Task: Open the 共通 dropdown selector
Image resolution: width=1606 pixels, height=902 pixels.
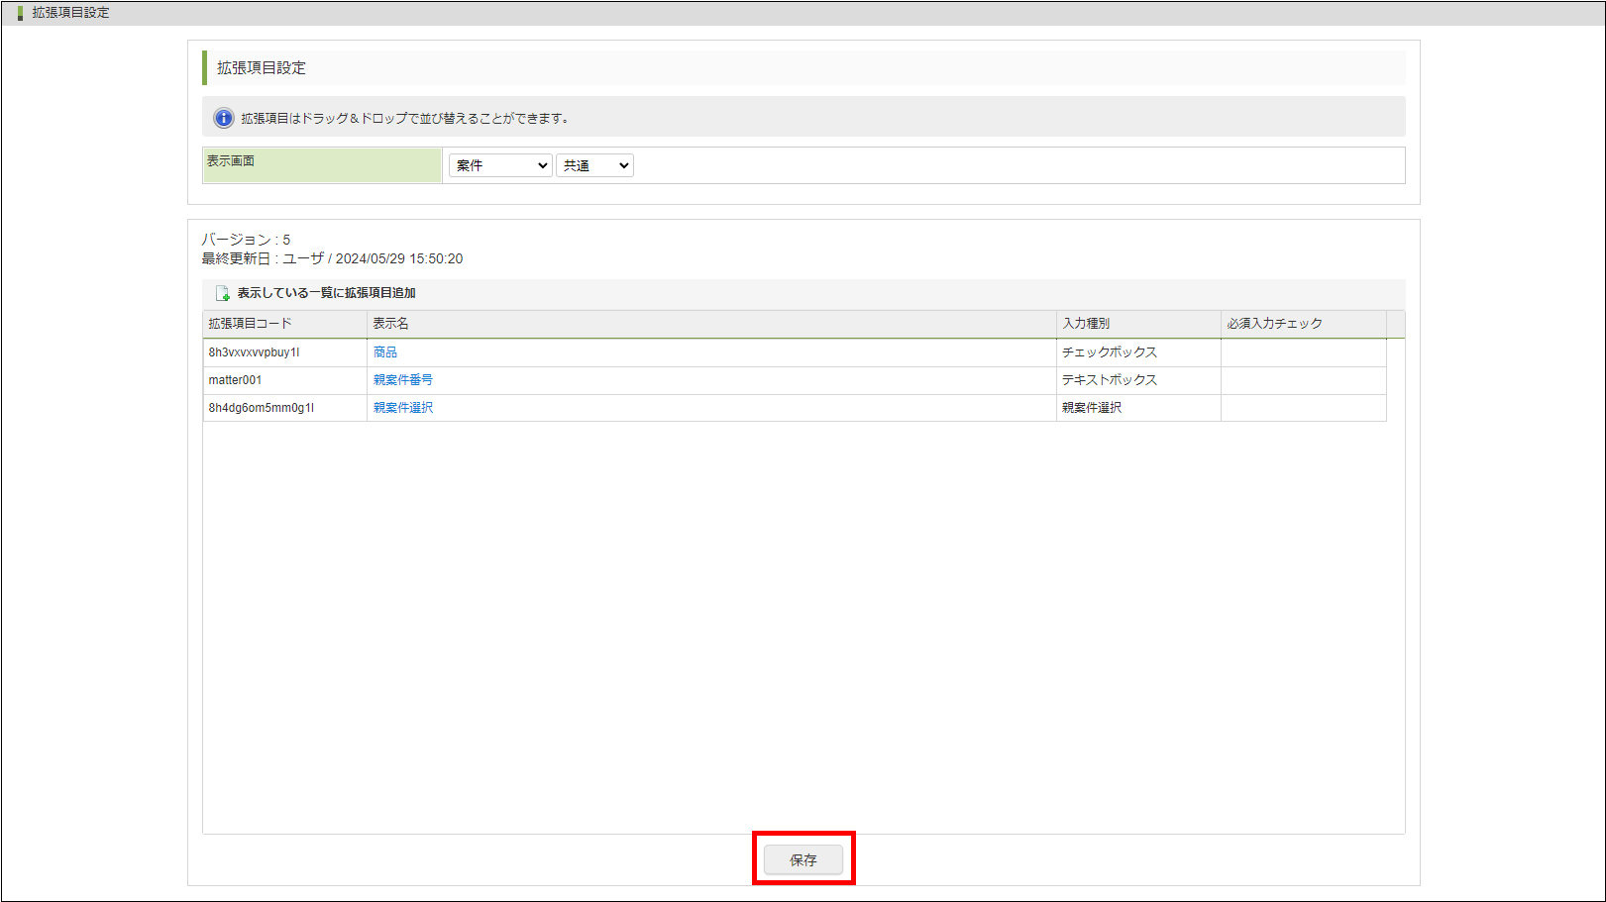Action: point(594,165)
